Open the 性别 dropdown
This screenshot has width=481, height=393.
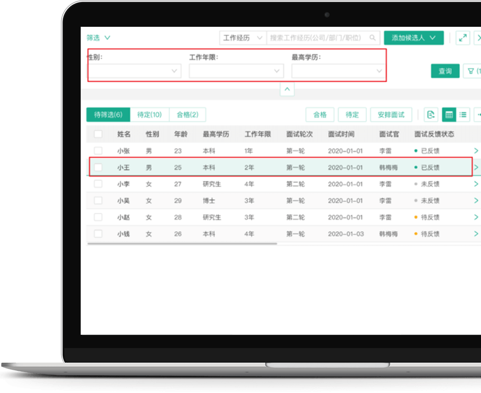click(x=134, y=71)
